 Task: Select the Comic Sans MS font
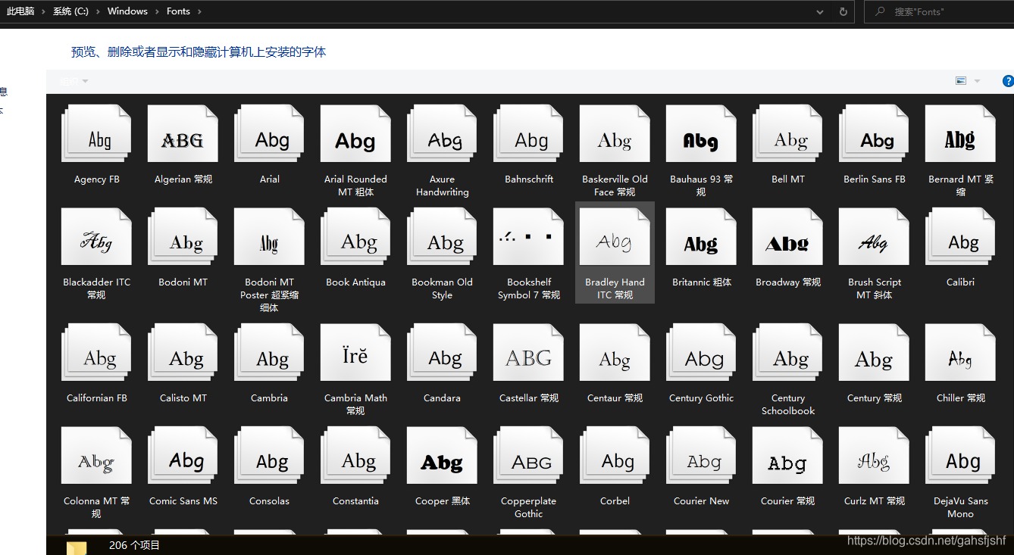[x=183, y=456]
